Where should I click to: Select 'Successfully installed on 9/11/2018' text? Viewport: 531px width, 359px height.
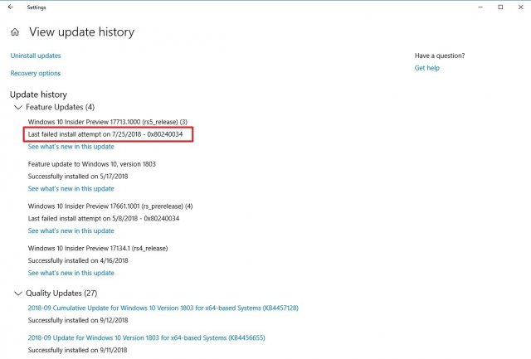tap(77, 350)
